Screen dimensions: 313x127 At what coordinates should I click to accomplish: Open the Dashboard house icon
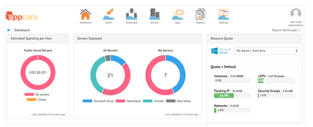[x=85, y=14]
